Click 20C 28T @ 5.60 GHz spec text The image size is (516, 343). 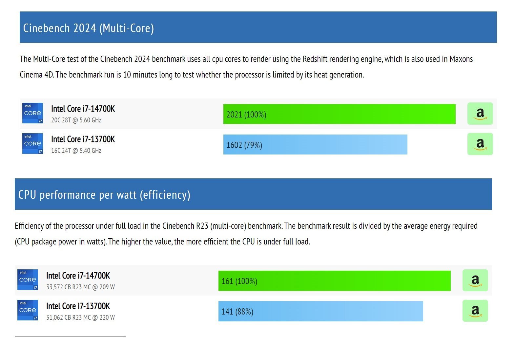coord(76,120)
